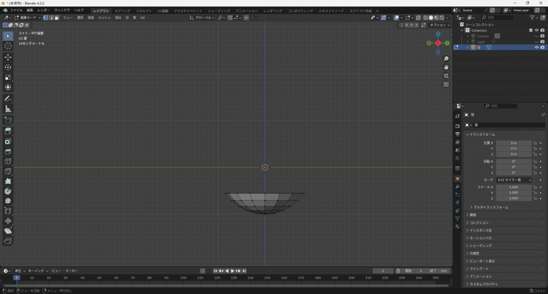
Task: Switch to solid viewport shading
Action: (431, 18)
